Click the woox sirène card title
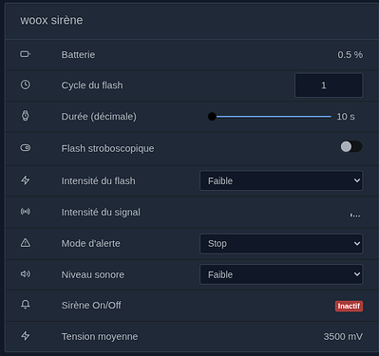This screenshot has height=356, width=379. click(x=51, y=20)
